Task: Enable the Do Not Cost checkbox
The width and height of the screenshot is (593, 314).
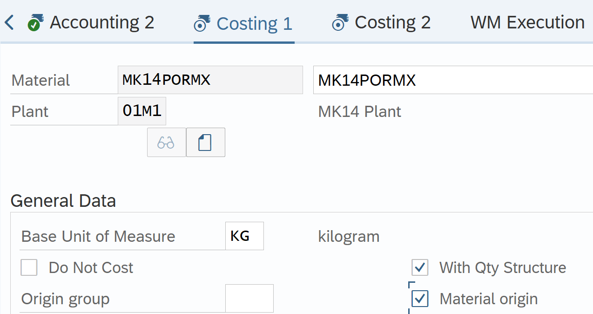Action: coord(29,268)
